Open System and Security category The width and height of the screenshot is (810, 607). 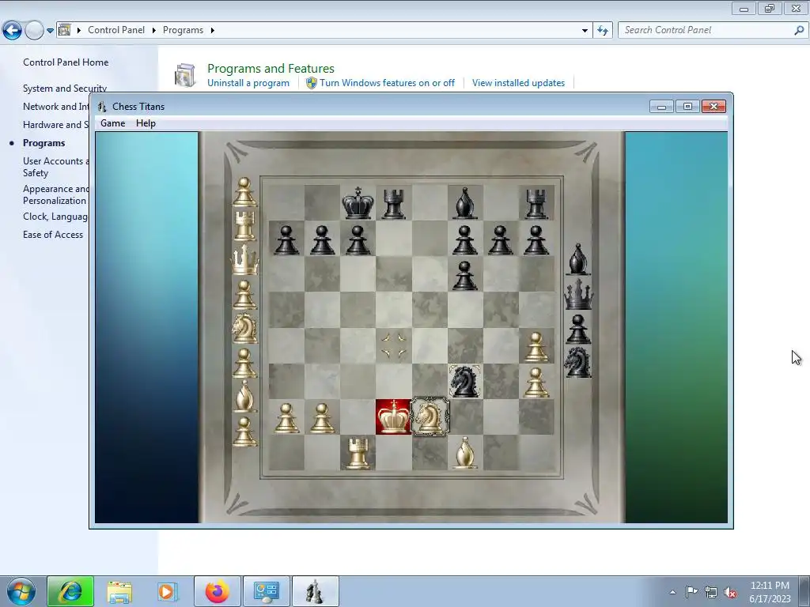point(65,89)
